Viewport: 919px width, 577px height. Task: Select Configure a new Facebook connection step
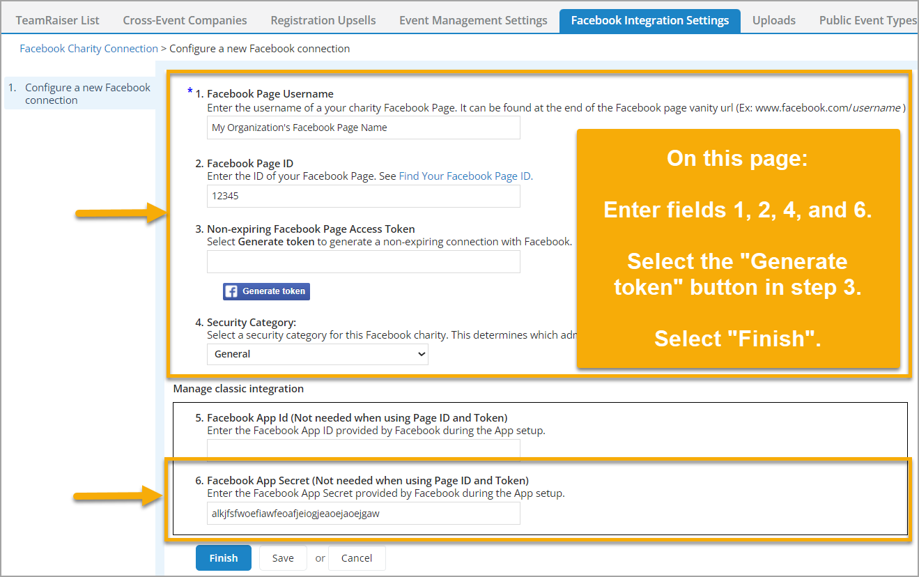pyautogui.click(x=87, y=93)
